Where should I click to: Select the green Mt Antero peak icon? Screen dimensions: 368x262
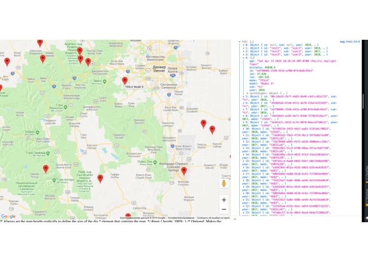coord(54,180)
